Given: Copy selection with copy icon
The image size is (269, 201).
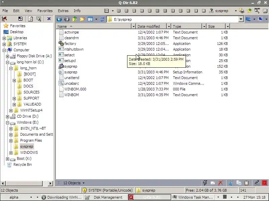Looking at the screenshot, I should click(x=239, y=183).
